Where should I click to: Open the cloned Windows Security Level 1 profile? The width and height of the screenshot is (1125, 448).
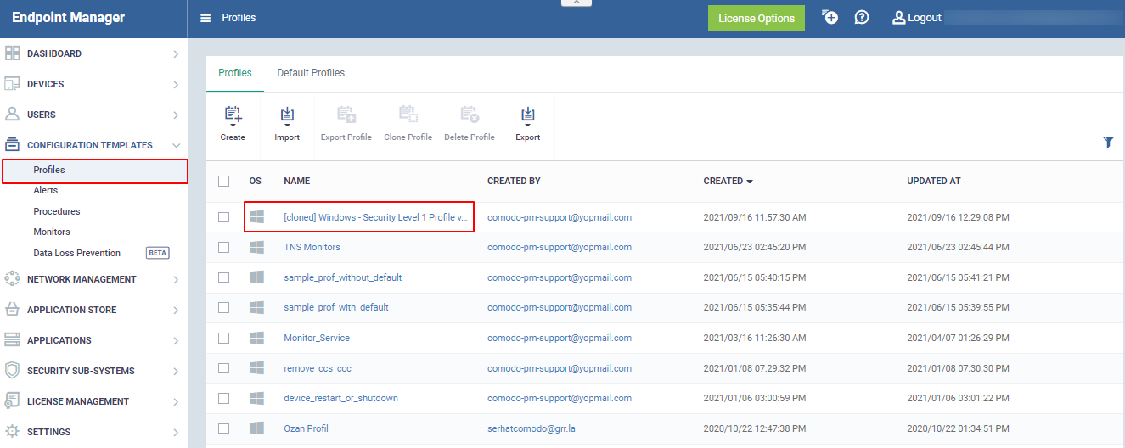click(376, 217)
